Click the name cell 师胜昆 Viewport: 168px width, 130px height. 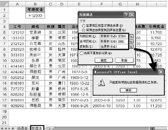(x=35, y=106)
